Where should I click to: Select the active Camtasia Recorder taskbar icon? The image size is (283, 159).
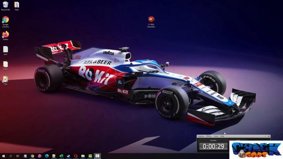97,156
